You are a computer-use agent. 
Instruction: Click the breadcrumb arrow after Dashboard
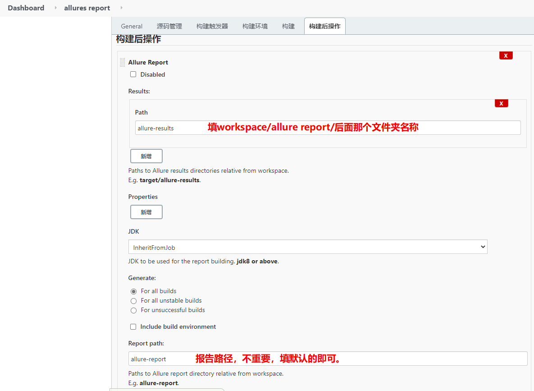(x=55, y=8)
